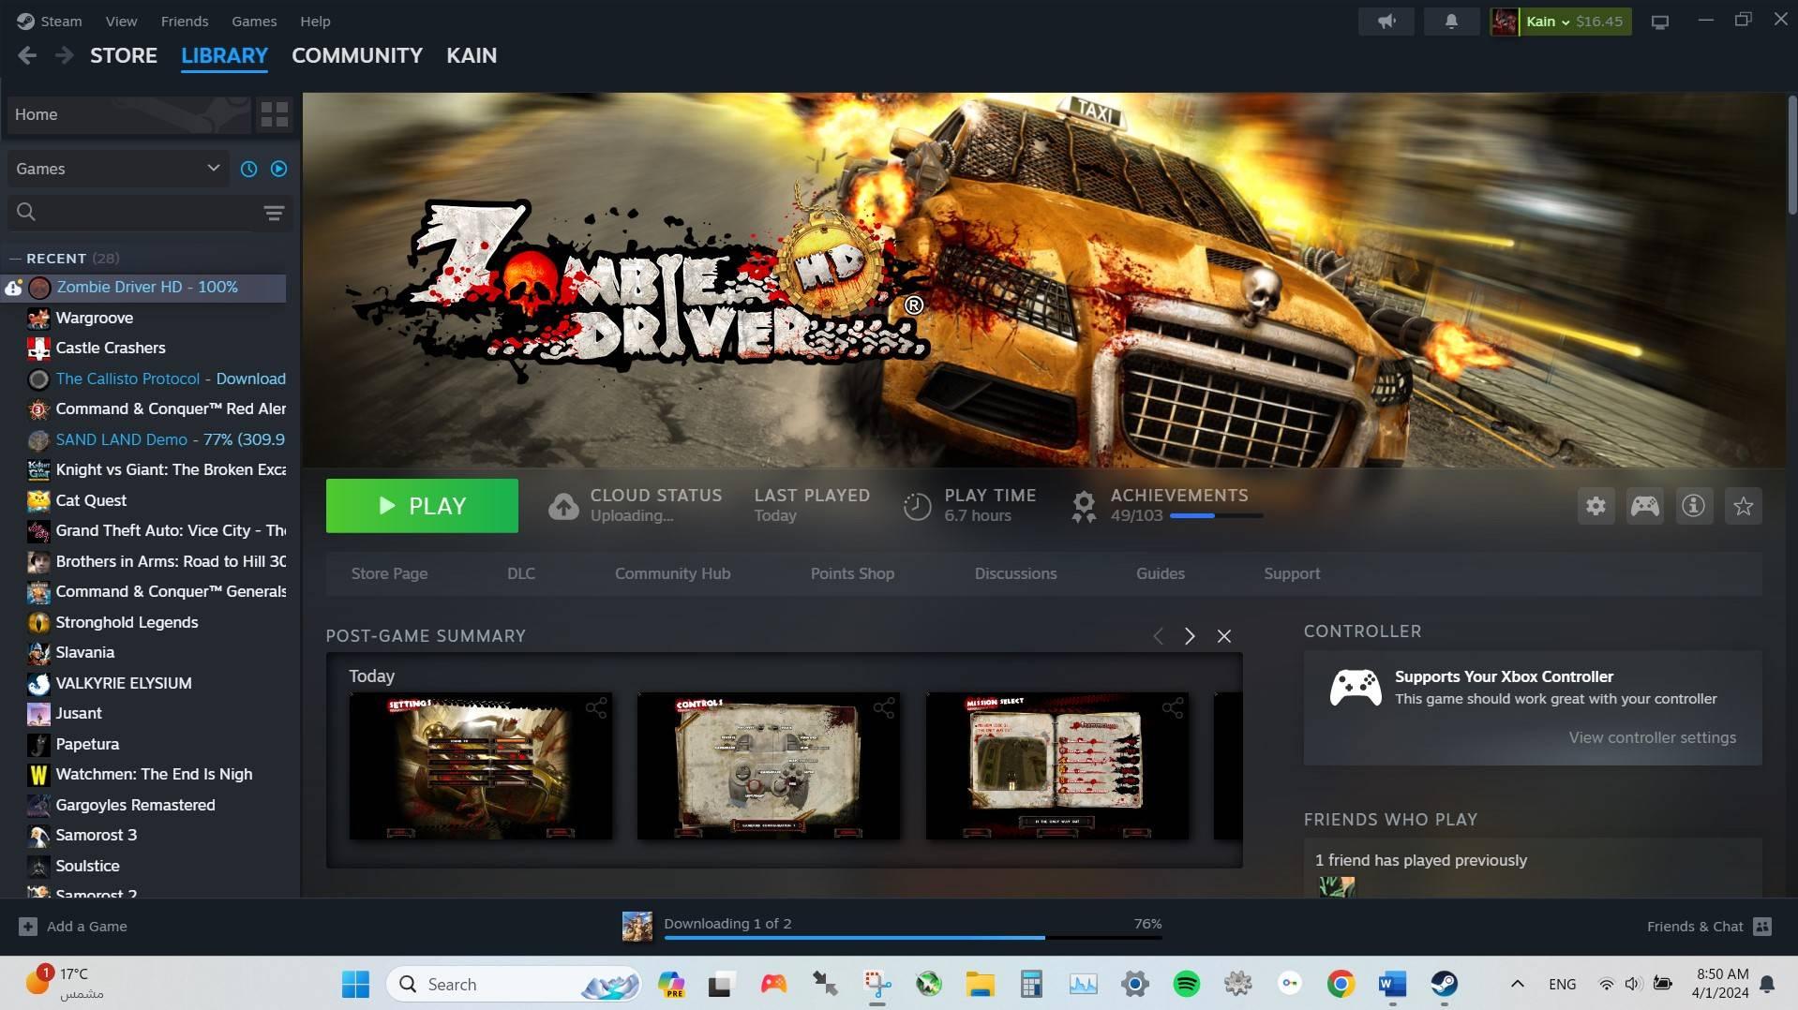Screen dimensions: 1798x1010
Task: Go to the STORE tab
Action: click(124, 56)
